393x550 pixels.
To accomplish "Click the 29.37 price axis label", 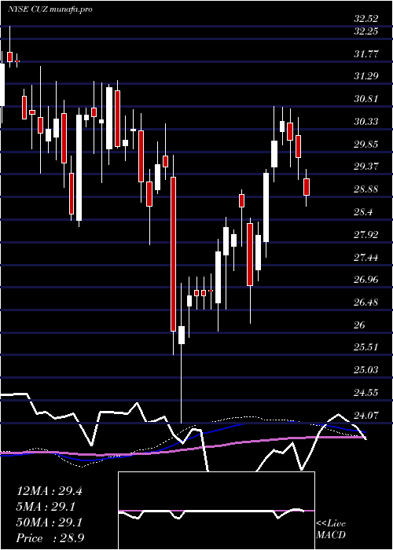I will click(366, 167).
